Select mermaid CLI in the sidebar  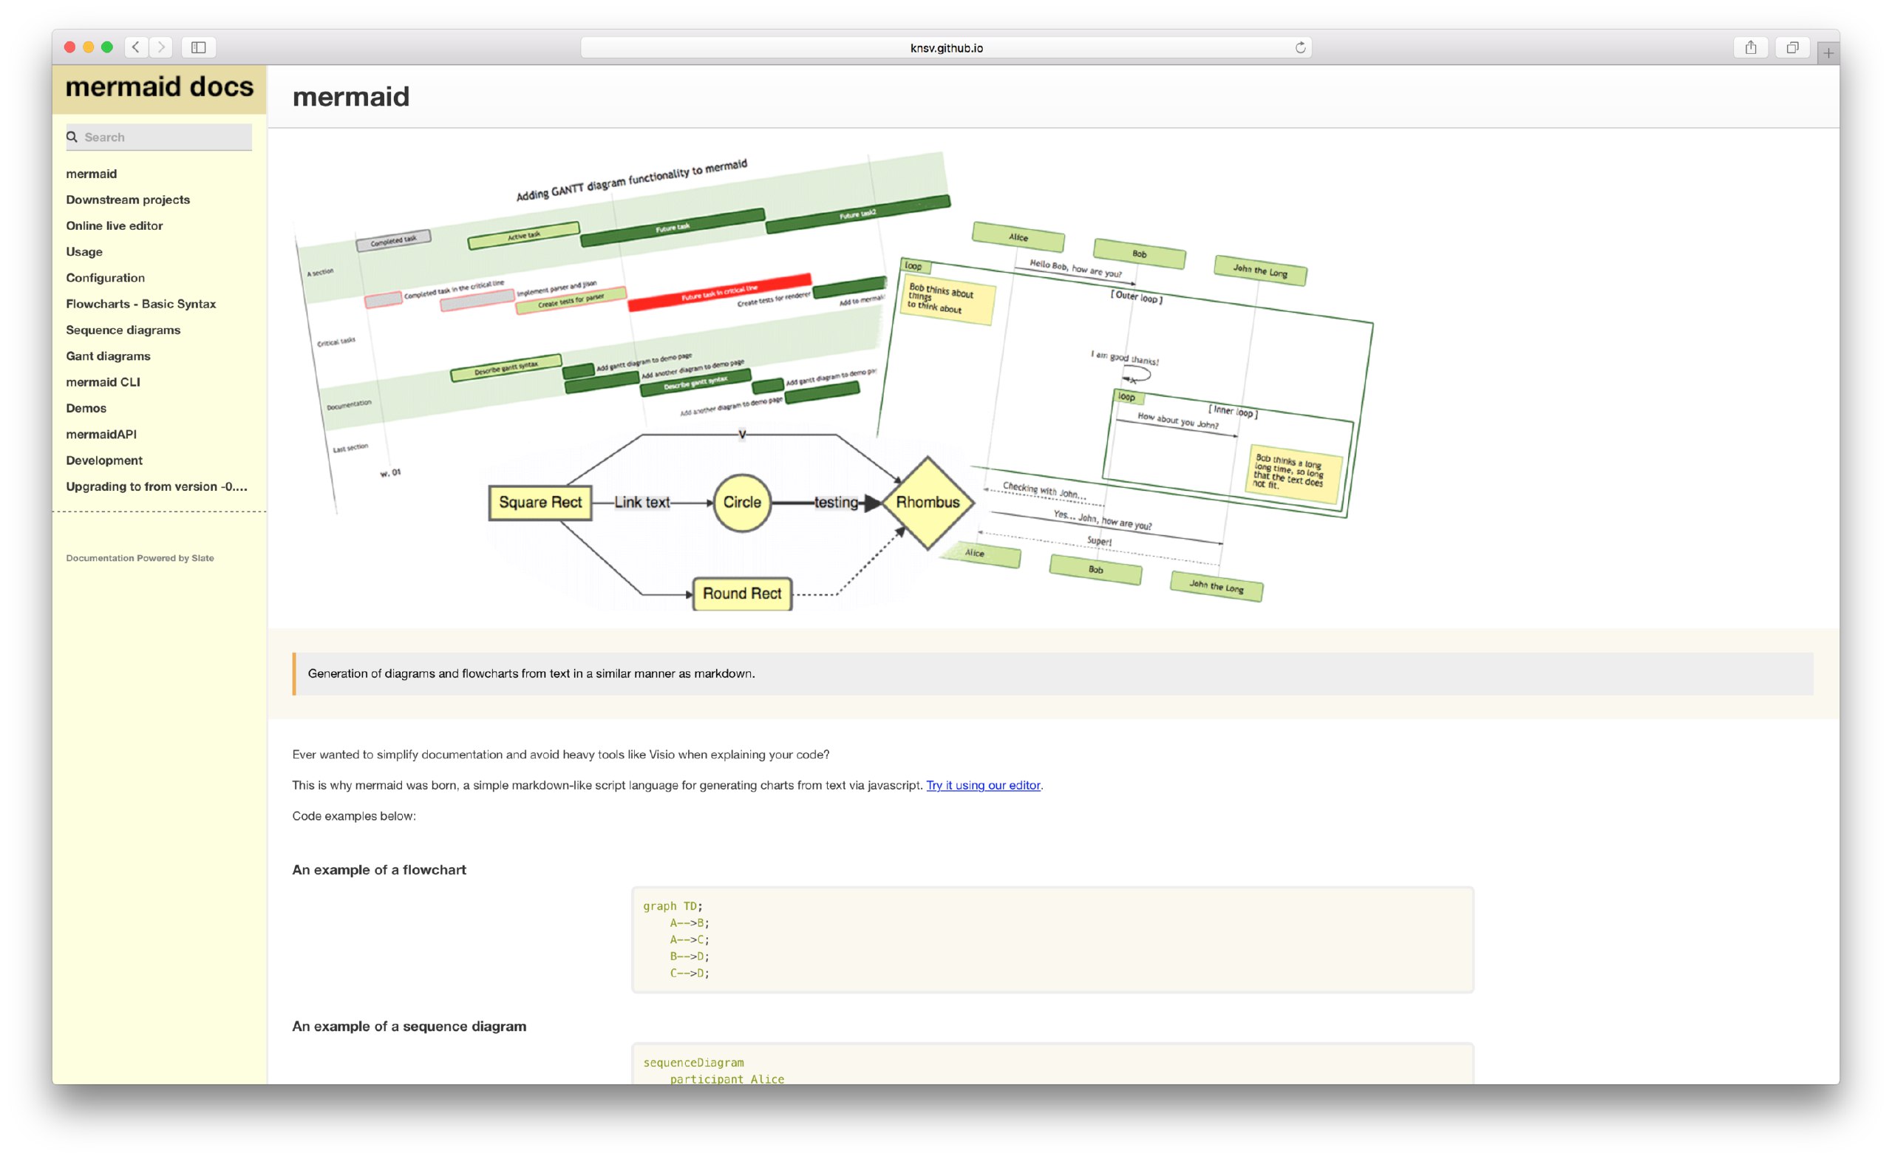point(103,382)
